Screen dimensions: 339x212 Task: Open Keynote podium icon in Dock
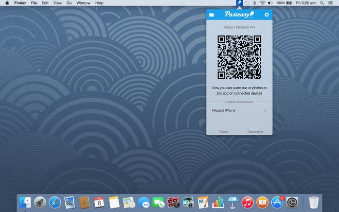tap(233, 203)
